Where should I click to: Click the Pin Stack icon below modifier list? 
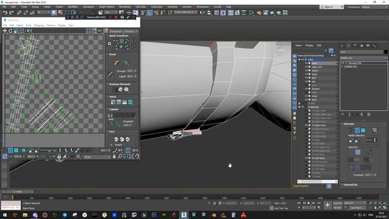(x=343, y=114)
